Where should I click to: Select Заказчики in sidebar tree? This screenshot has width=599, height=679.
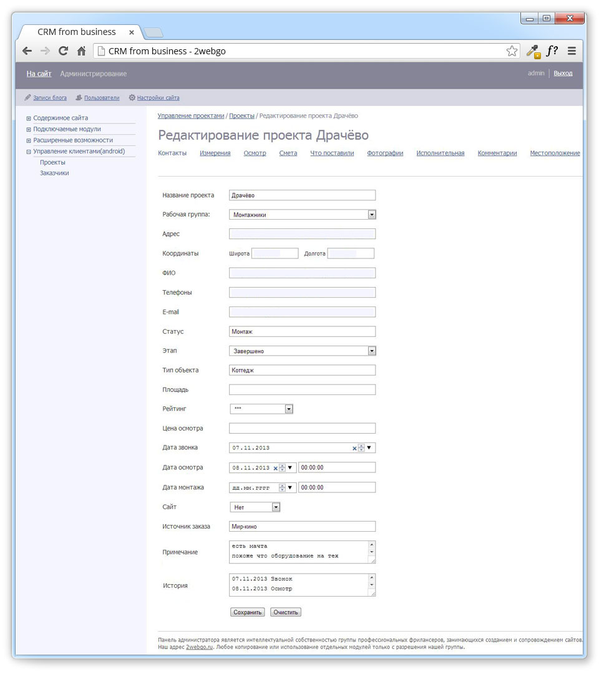54,173
